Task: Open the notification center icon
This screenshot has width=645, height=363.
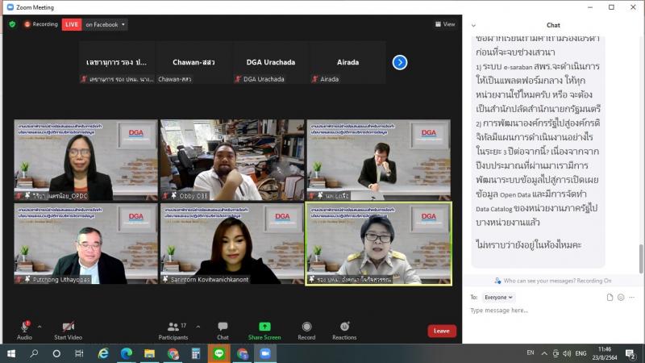Action: point(630,353)
